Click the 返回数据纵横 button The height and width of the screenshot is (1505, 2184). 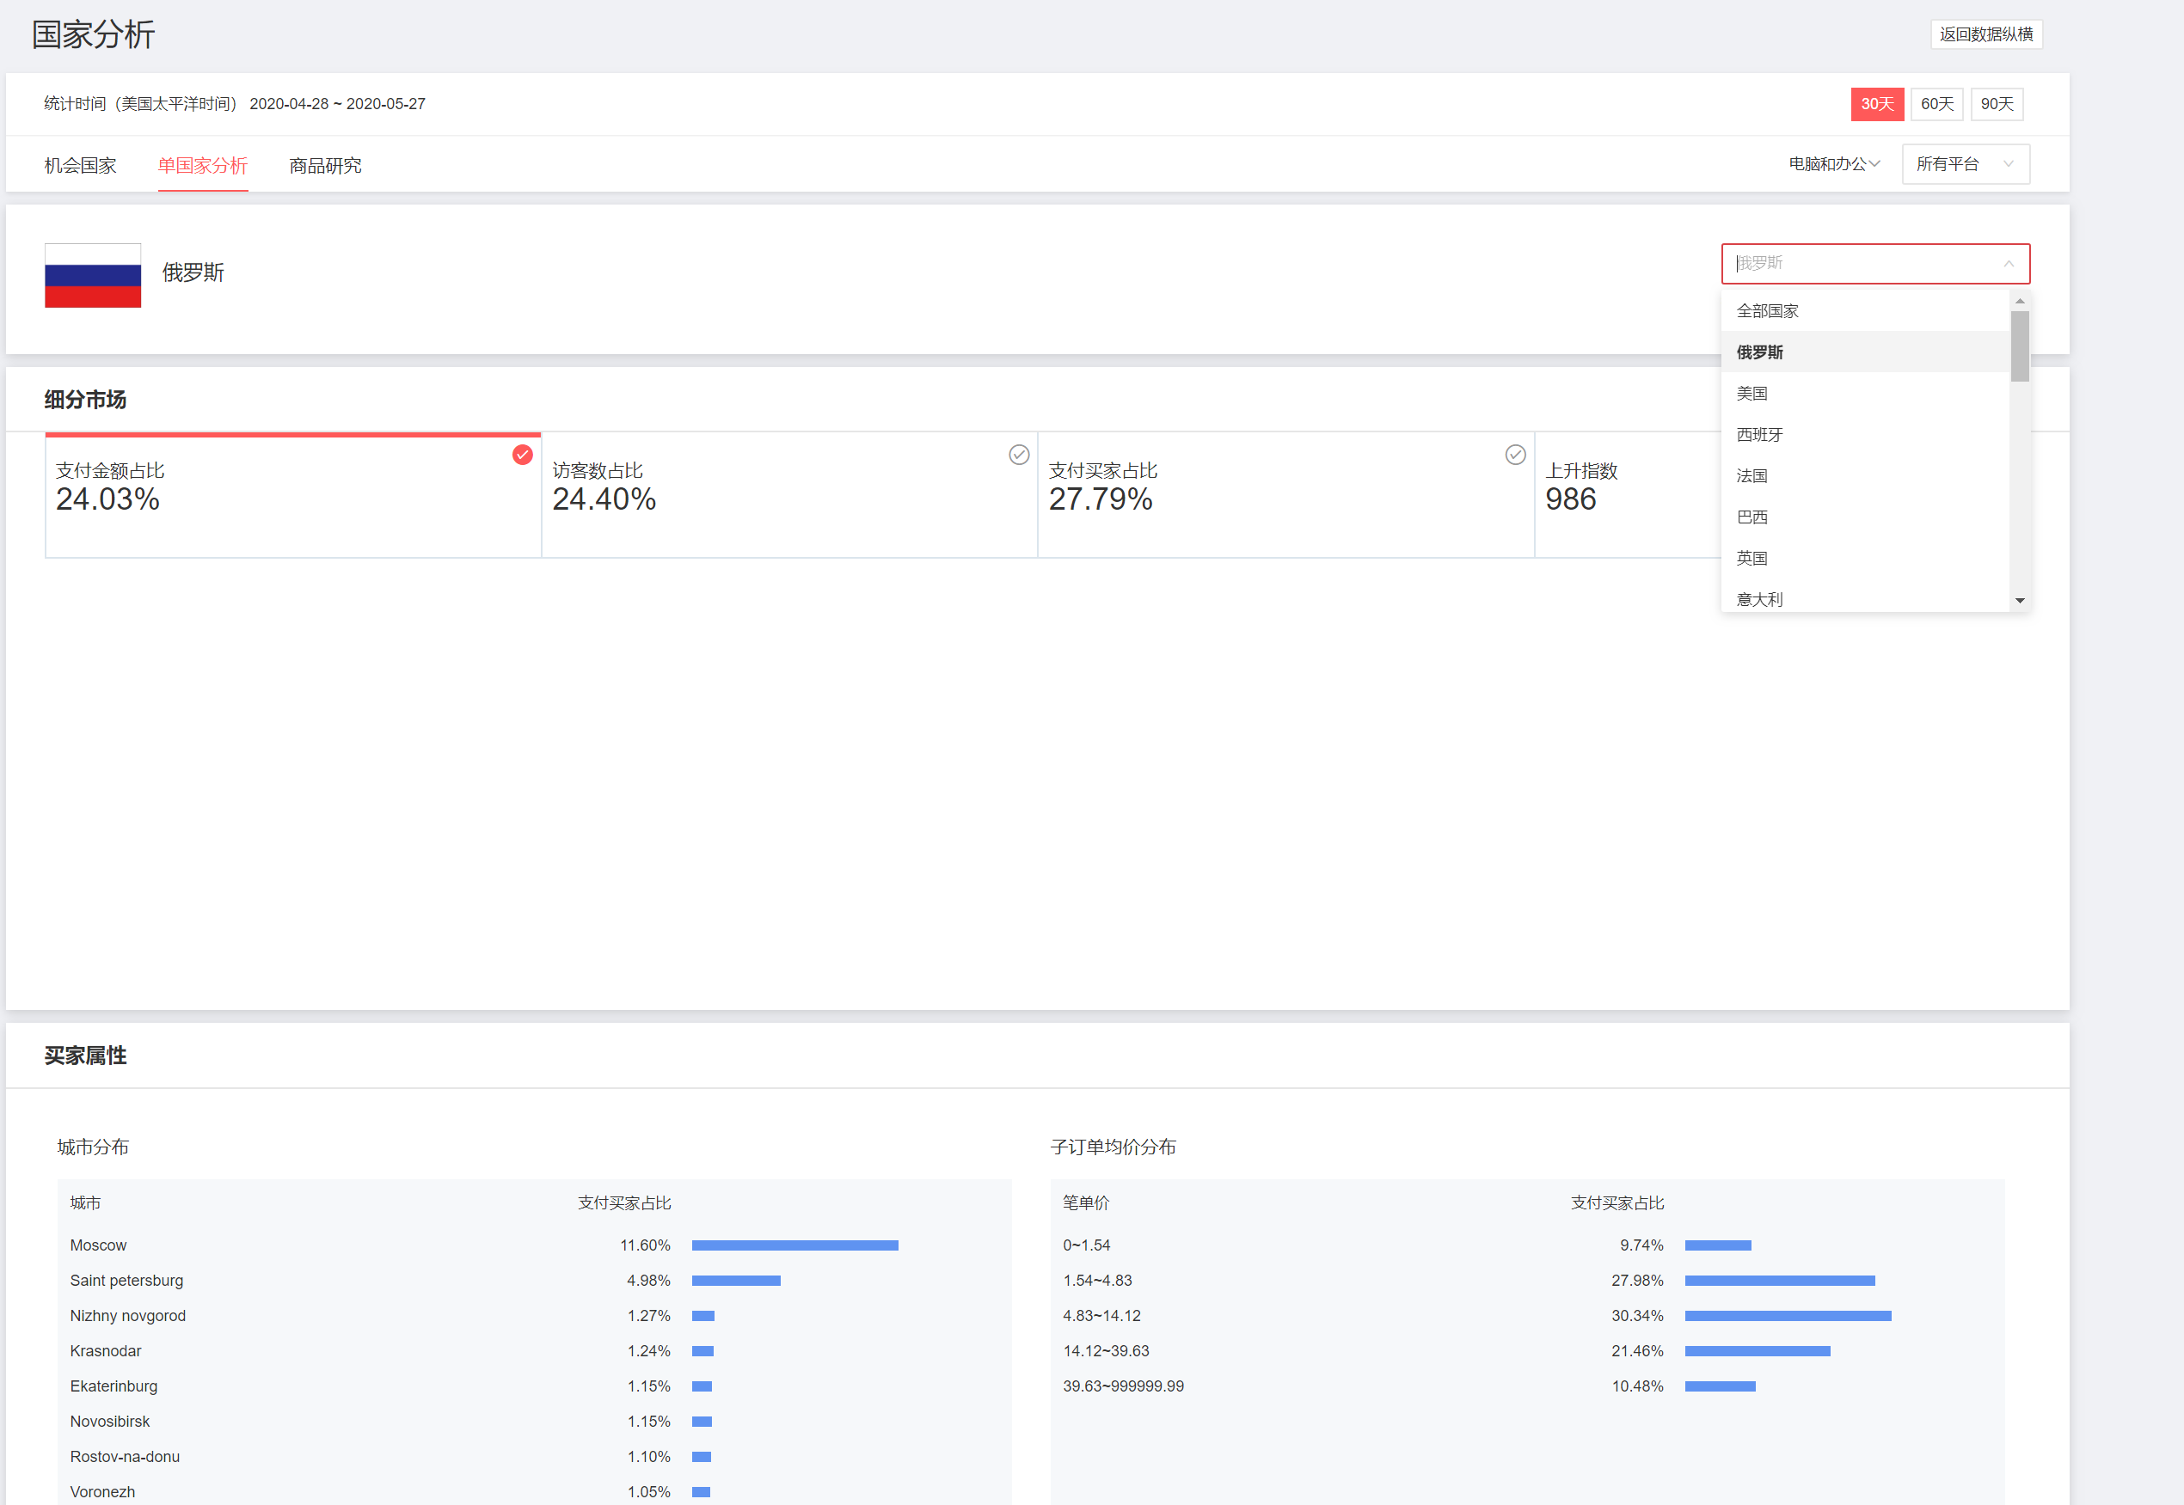(x=1986, y=35)
